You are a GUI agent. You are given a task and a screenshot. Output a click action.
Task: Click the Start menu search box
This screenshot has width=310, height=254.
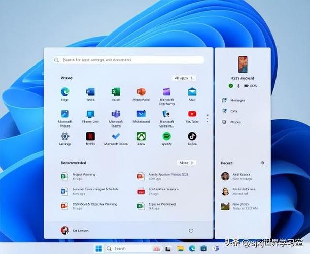tap(128, 60)
